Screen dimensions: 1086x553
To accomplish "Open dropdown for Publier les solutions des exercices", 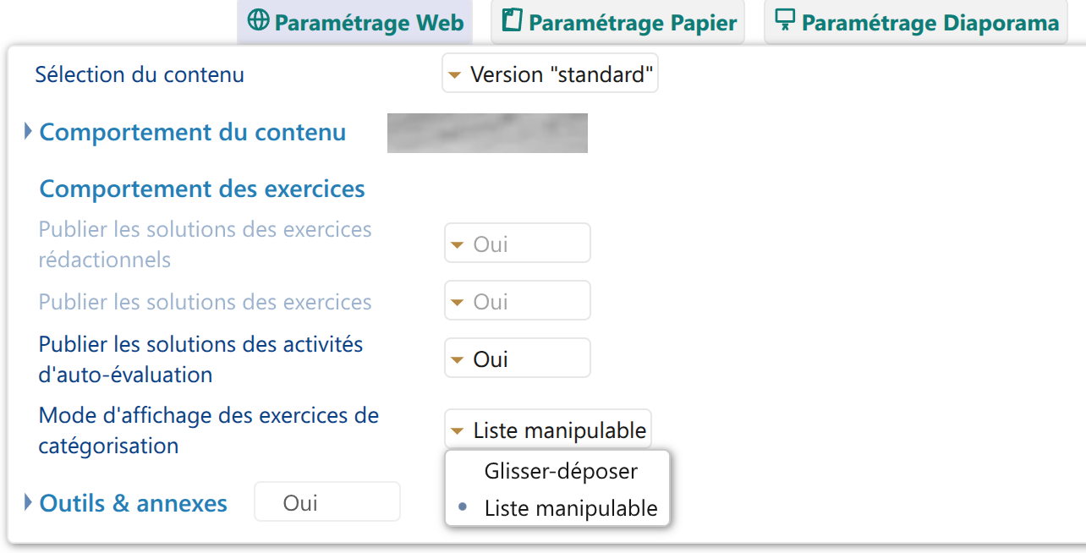I will tap(517, 302).
